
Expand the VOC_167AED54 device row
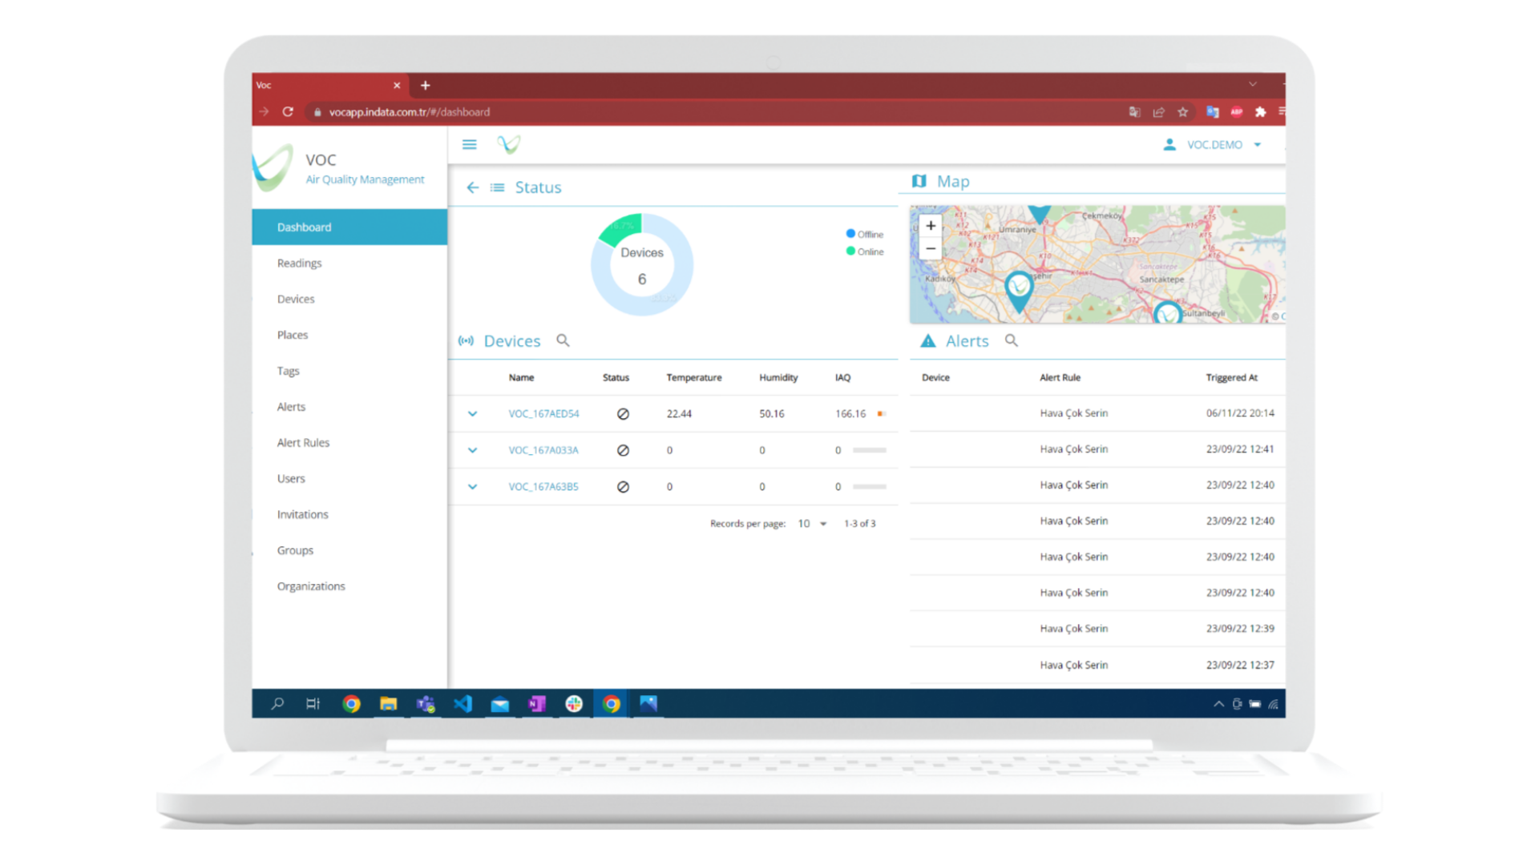(472, 413)
